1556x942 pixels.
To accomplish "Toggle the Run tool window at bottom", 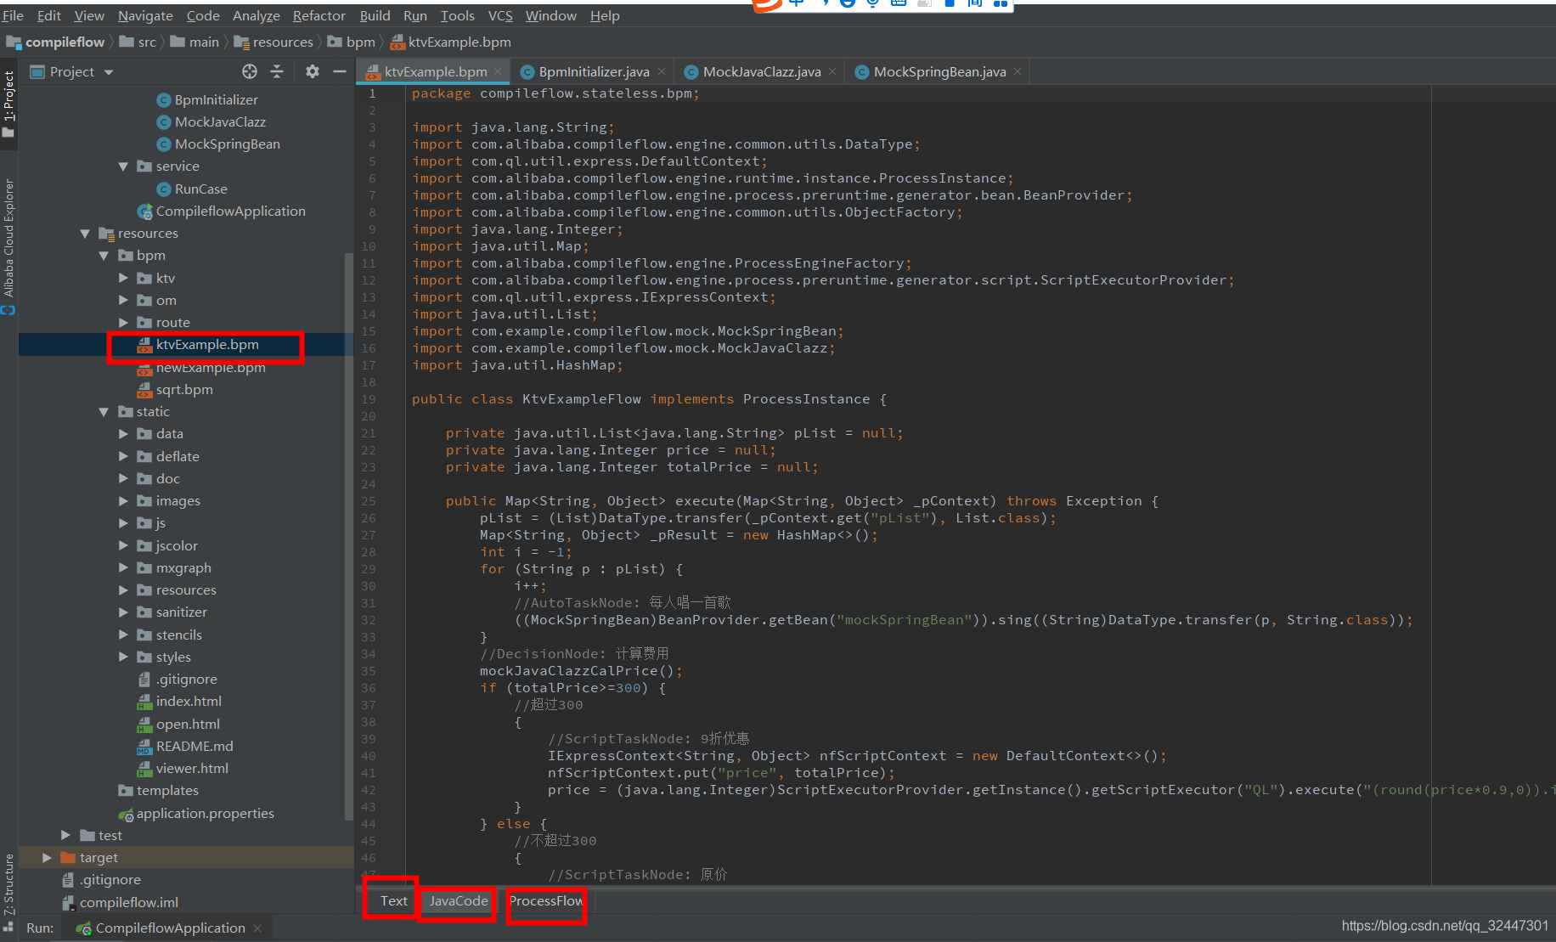I will [x=40, y=928].
